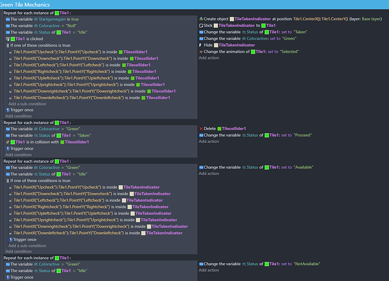Viewport: 389px width, 281px height.
Task: Click the Change animation action icon
Action: coord(201,52)
